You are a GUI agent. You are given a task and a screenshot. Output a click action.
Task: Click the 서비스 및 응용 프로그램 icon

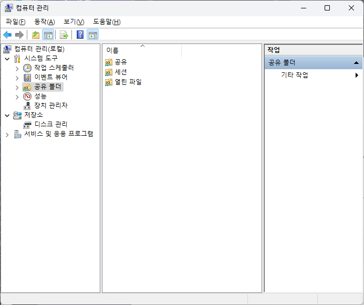pos(17,134)
